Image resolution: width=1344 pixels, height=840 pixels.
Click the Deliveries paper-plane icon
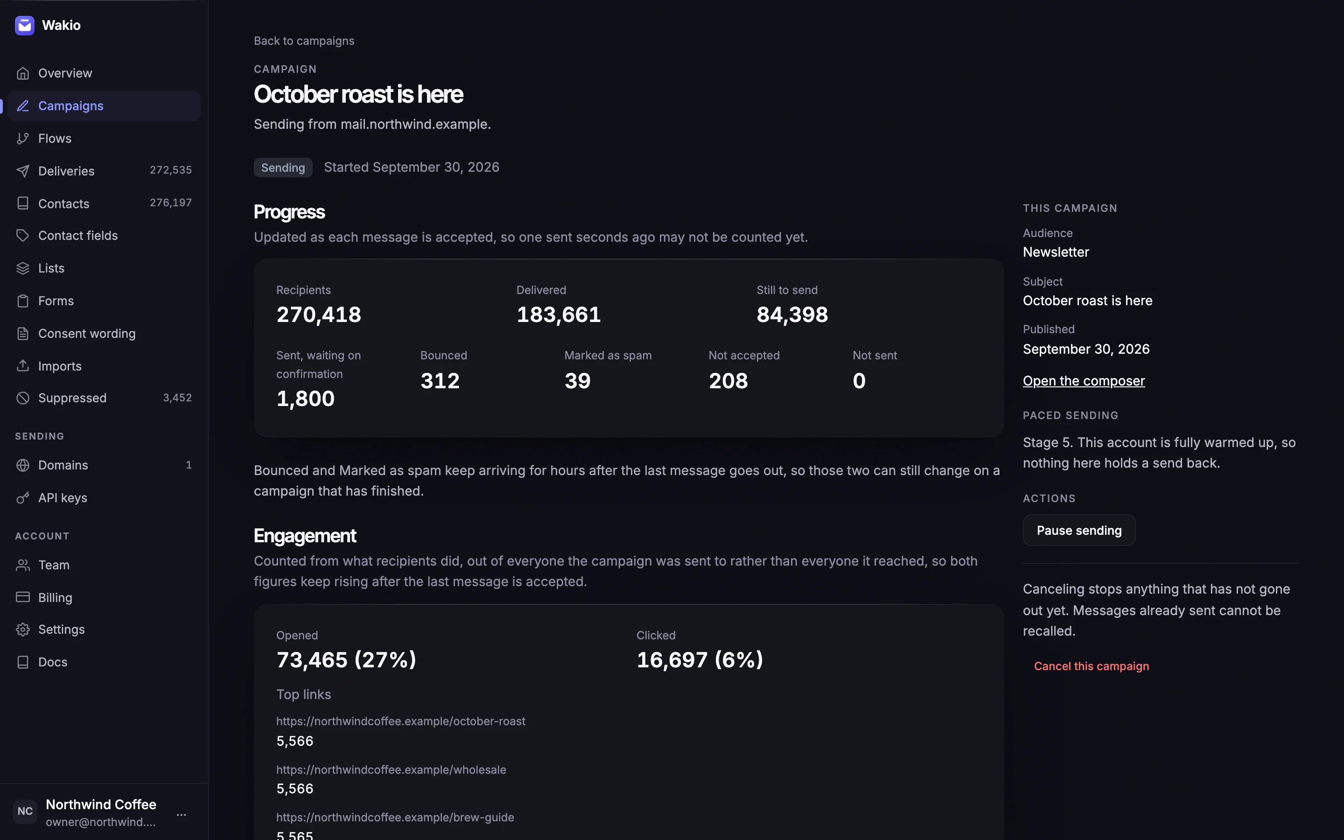pos(23,170)
